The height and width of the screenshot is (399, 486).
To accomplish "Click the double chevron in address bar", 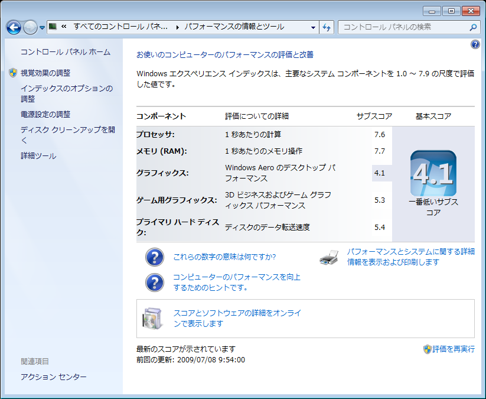I will (64, 27).
